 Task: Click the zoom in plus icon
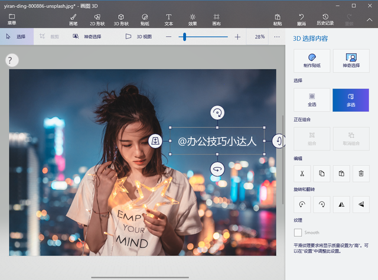coord(237,37)
